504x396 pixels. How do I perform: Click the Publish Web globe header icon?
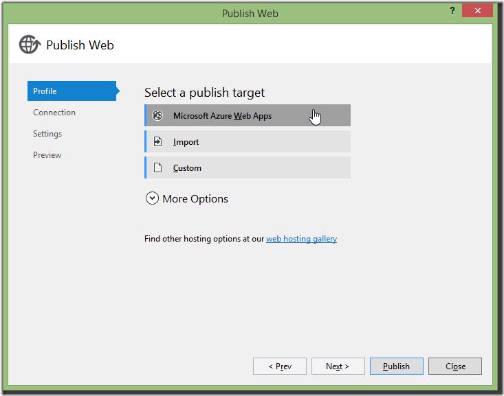coord(30,45)
